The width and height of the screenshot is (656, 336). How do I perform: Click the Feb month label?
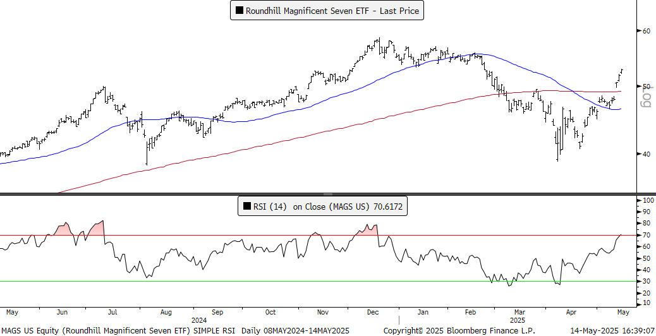pyautogui.click(x=471, y=312)
